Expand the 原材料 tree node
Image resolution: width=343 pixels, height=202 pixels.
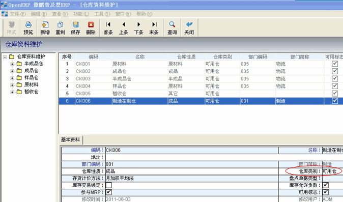[12, 85]
